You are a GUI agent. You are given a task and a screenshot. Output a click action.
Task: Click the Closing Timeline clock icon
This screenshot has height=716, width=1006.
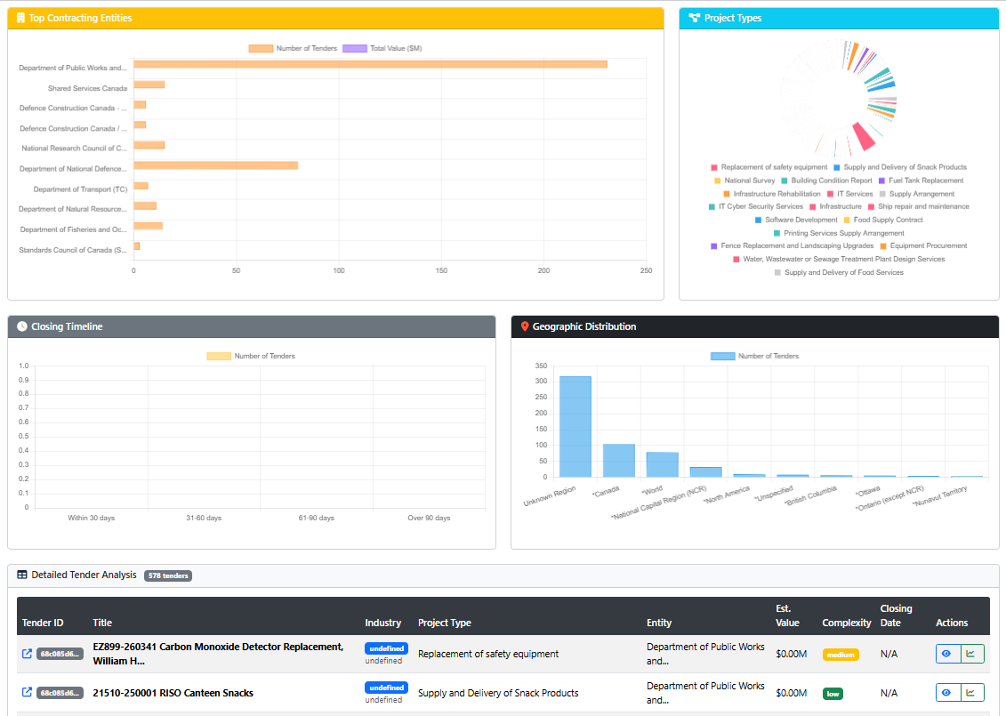point(22,326)
